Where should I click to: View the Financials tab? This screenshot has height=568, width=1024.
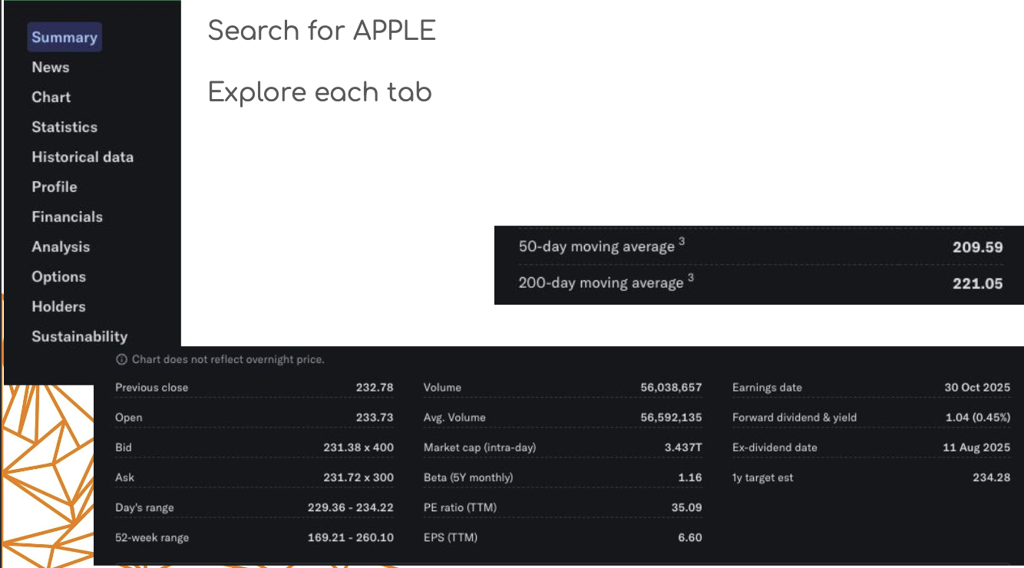point(68,216)
